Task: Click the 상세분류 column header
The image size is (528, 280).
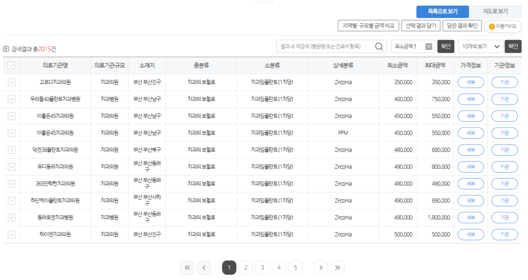Action: click(343, 65)
